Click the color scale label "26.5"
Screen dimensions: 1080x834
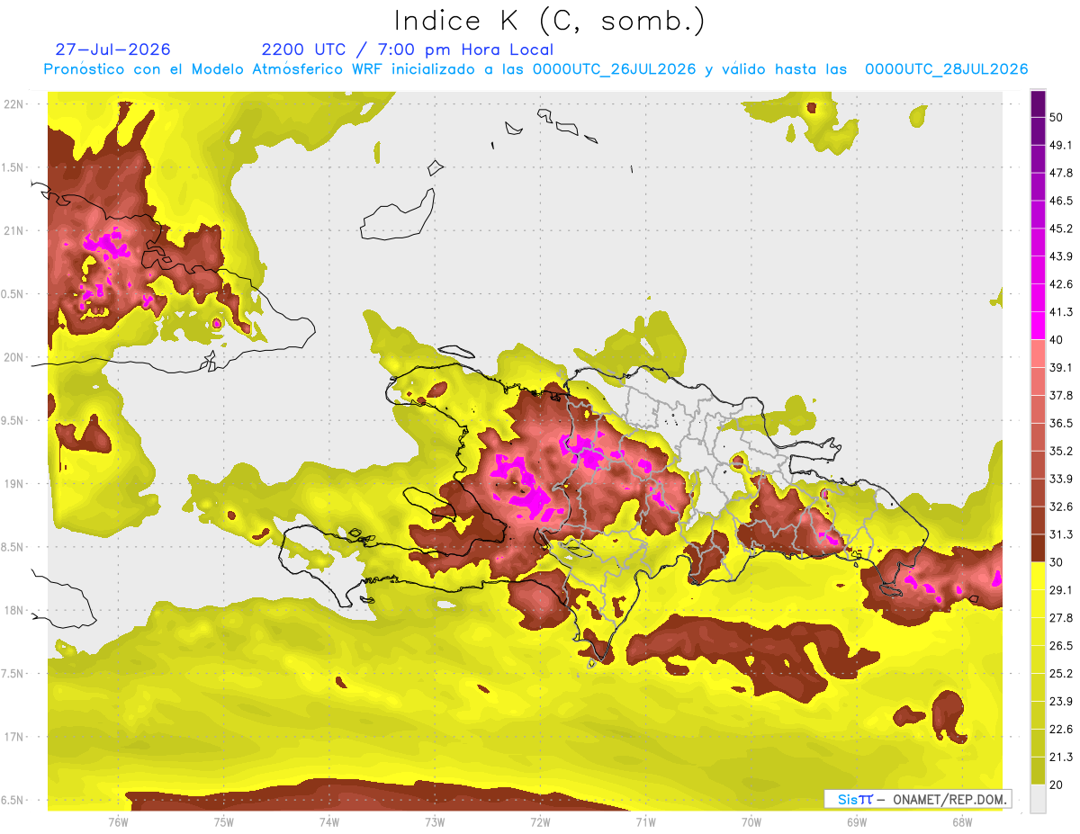tap(1061, 646)
